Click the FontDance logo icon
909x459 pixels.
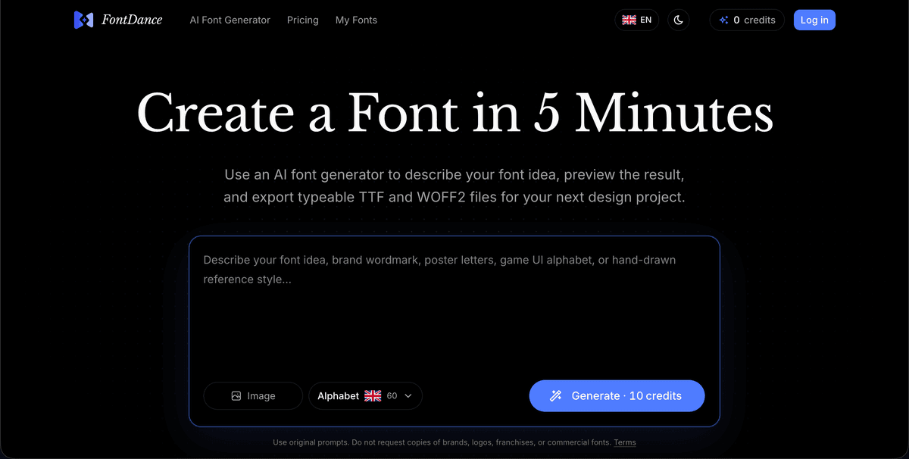(x=83, y=20)
